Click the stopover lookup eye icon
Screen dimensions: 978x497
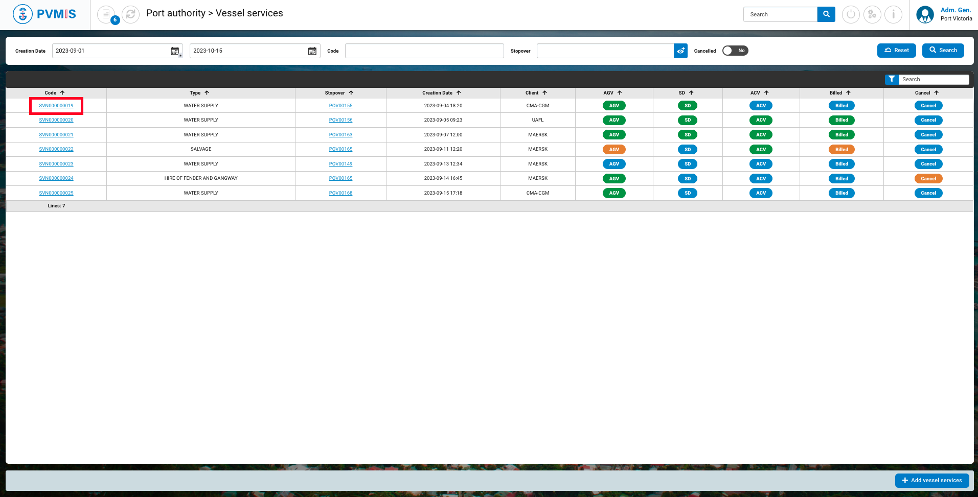(680, 51)
